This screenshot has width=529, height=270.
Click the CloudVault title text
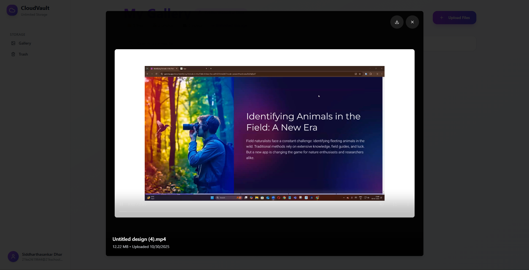pyautogui.click(x=35, y=8)
